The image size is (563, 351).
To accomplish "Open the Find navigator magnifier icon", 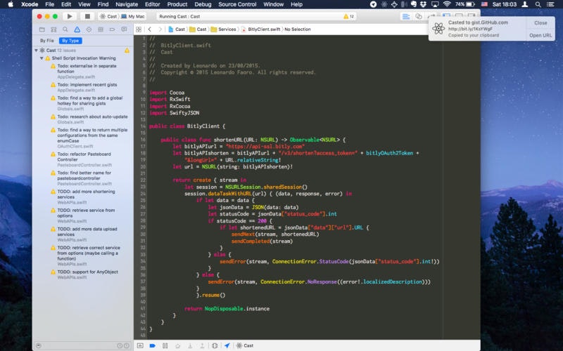I will (x=65, y=29).
